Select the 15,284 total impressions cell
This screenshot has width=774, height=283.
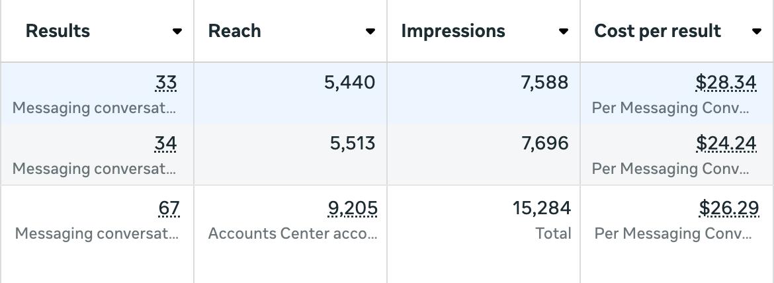[541, 208]
